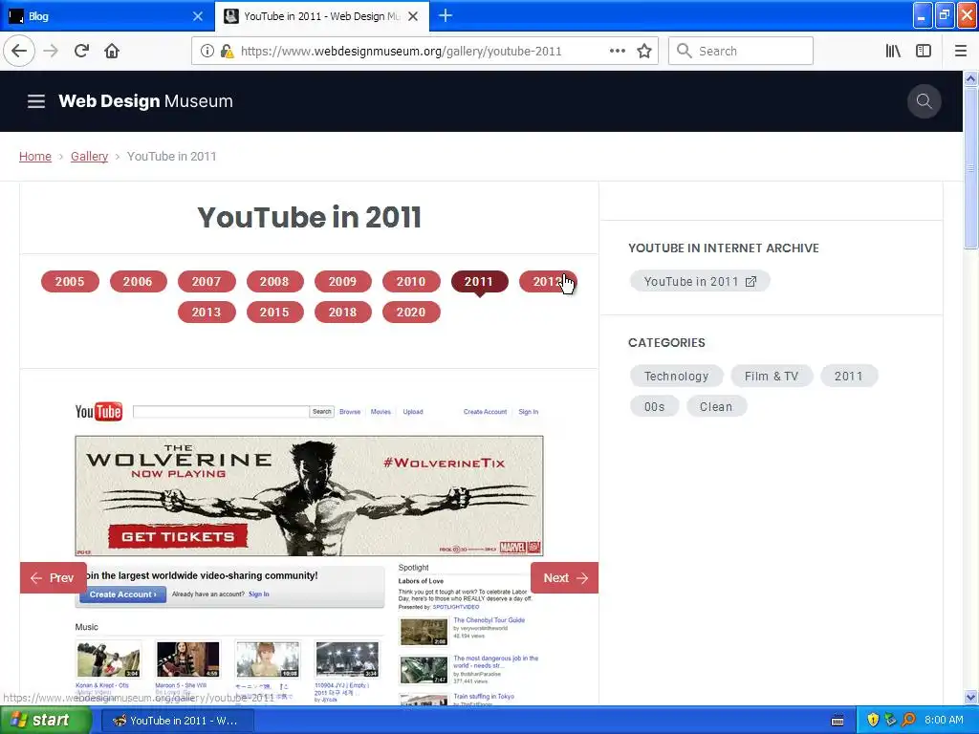Open the Gallery breadcrumb link

(89, 156)
